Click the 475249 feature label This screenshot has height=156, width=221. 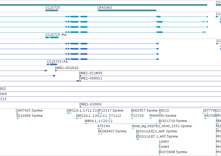[104, 126]
